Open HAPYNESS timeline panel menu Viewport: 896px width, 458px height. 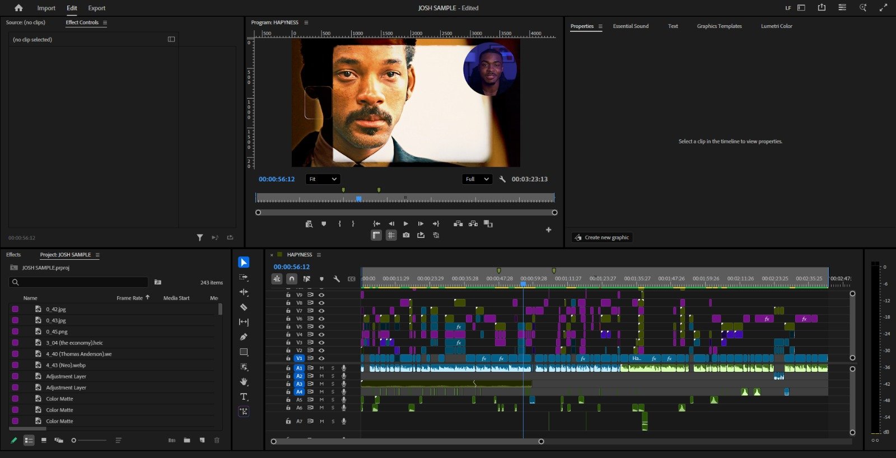tap(319, 255)
